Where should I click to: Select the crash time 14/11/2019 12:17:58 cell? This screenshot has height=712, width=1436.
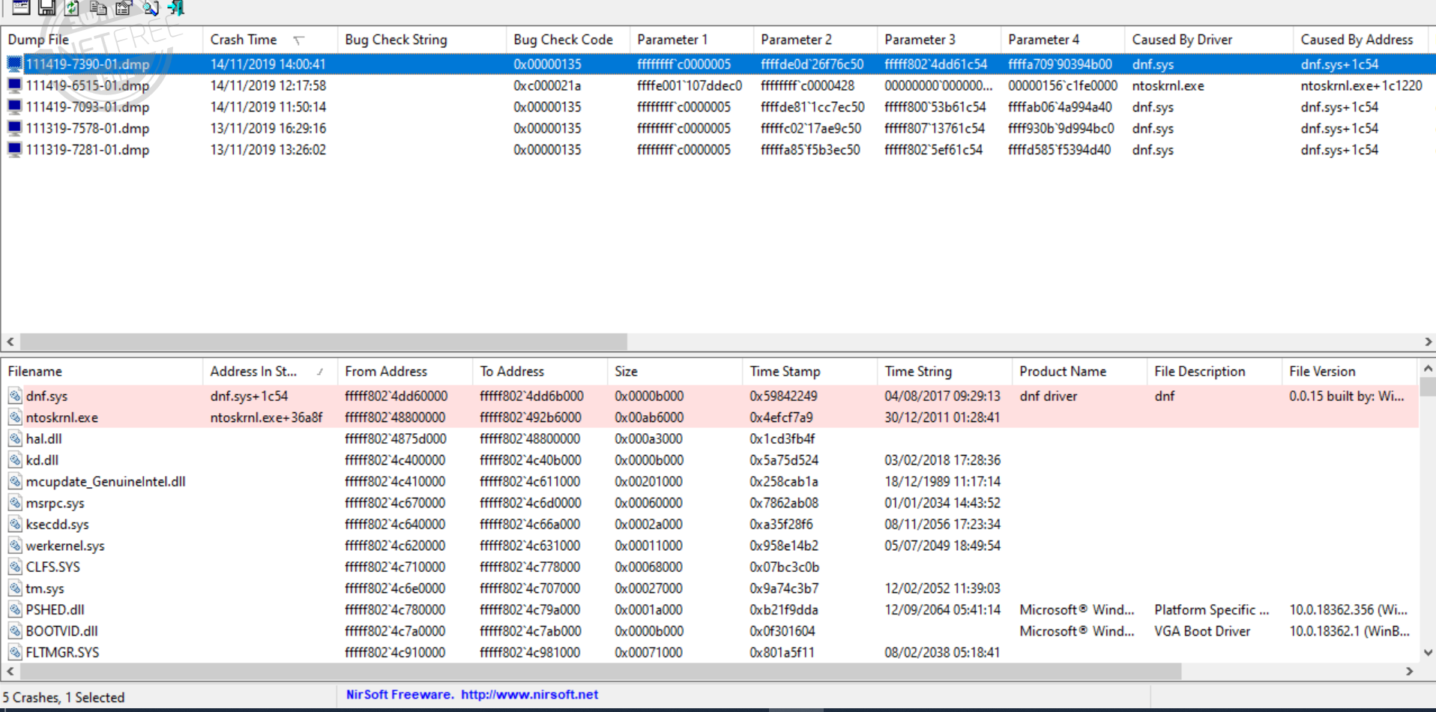268,85
